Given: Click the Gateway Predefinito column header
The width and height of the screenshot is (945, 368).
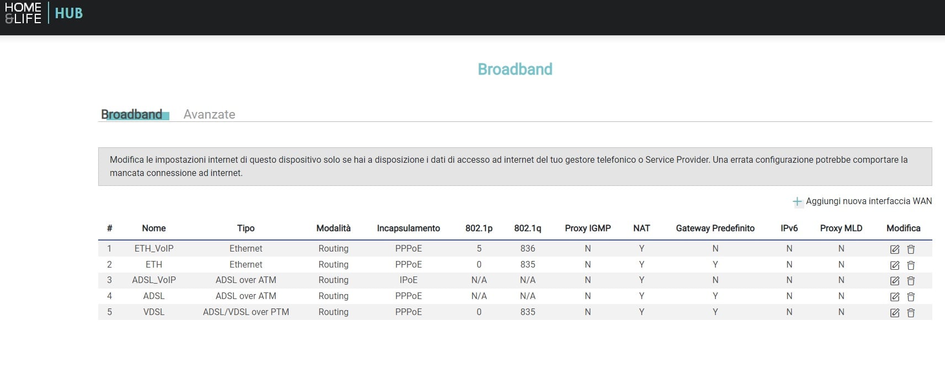Looking at the screenshot, I should (x=715, y=228).
